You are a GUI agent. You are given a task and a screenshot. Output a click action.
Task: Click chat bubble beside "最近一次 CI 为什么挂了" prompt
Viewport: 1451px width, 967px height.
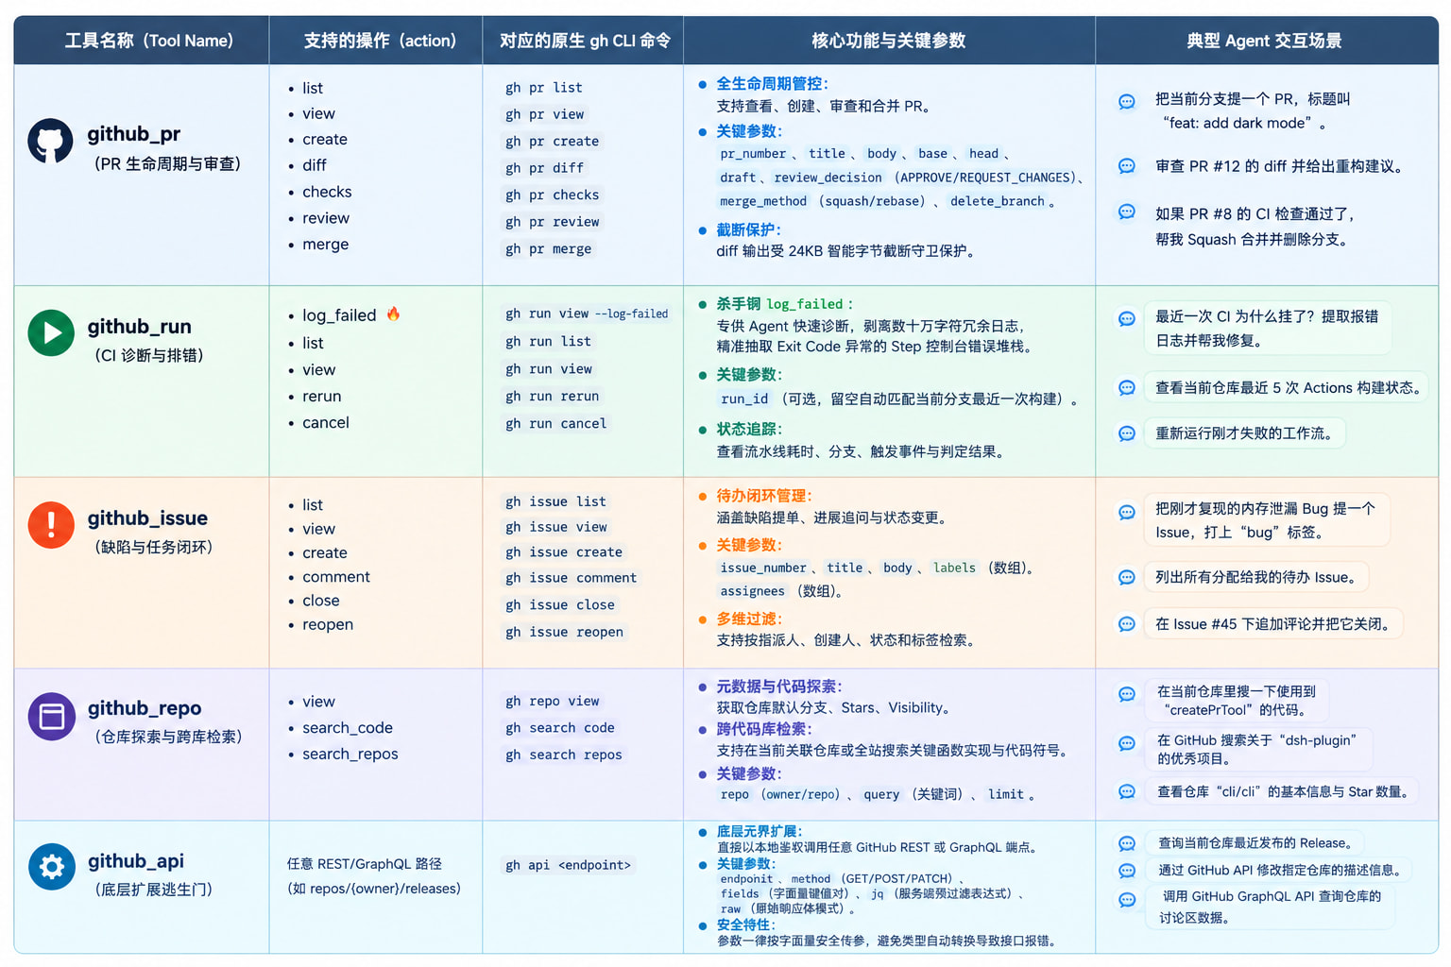click(1126, 319)
